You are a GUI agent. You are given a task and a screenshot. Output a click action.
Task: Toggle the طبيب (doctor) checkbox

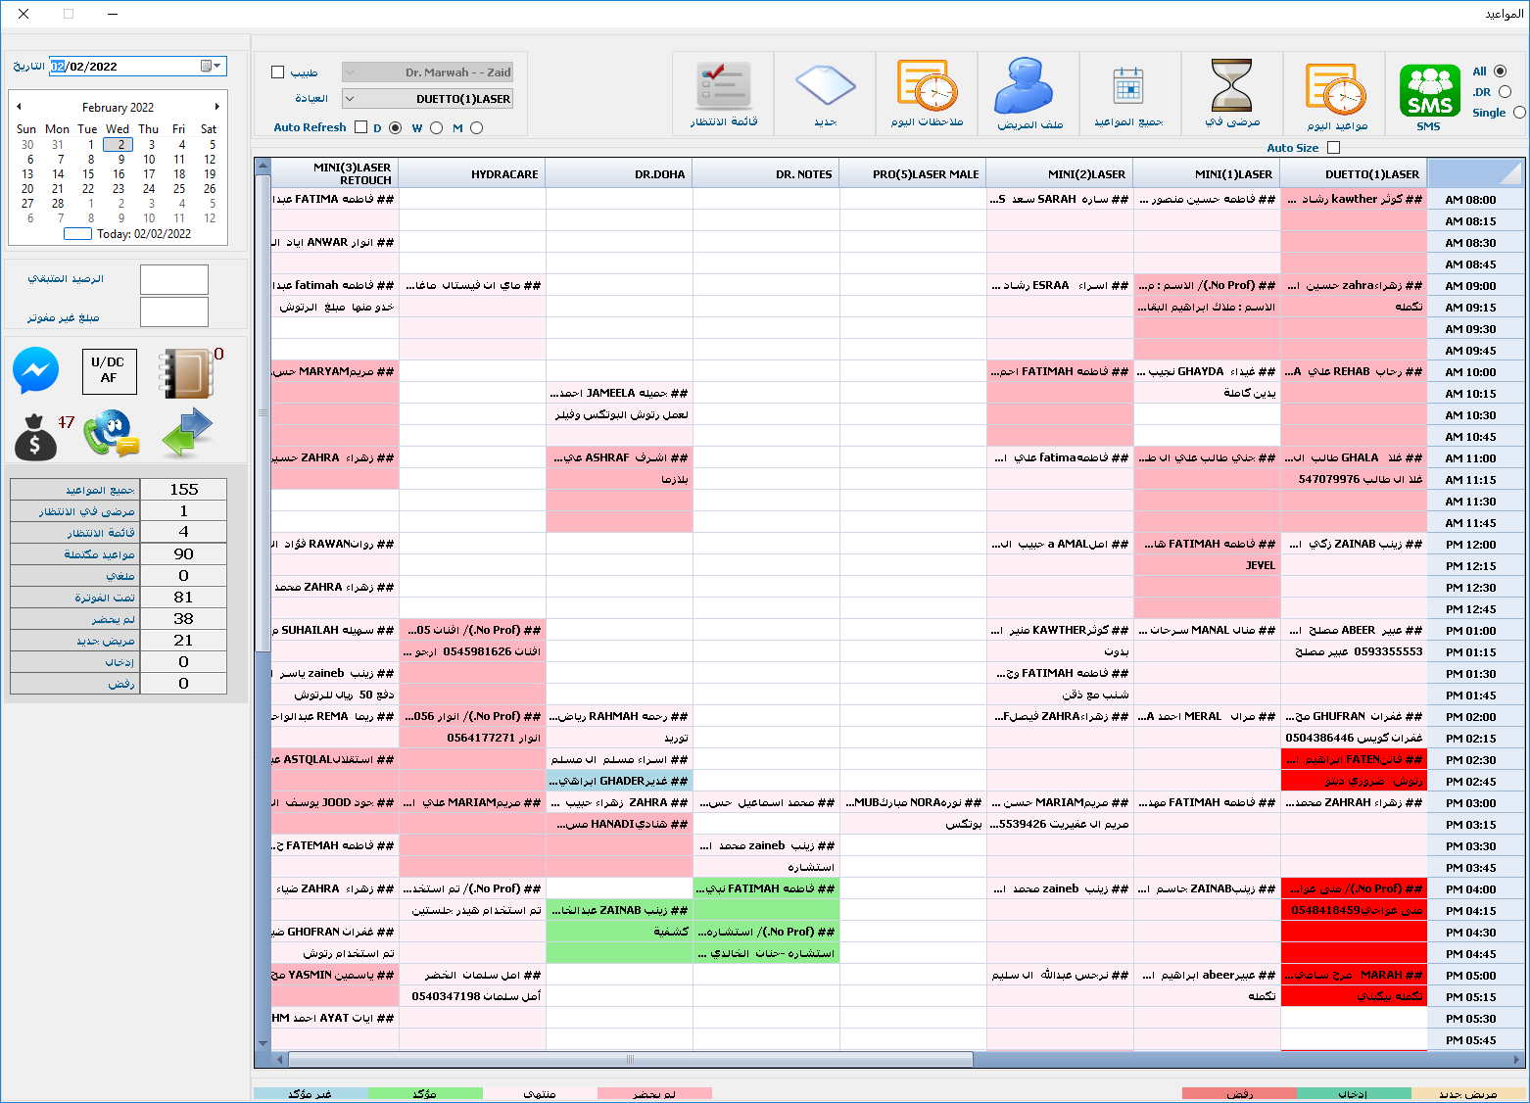tap(277, 72)
